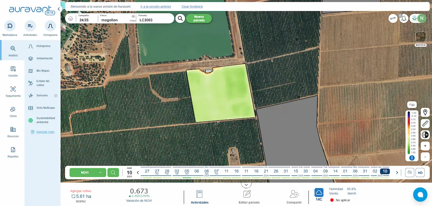Open the NDVI index dropdown

tap(88, 173)
